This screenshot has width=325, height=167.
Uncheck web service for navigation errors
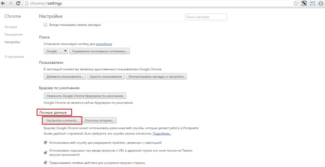tap(45, 143)
